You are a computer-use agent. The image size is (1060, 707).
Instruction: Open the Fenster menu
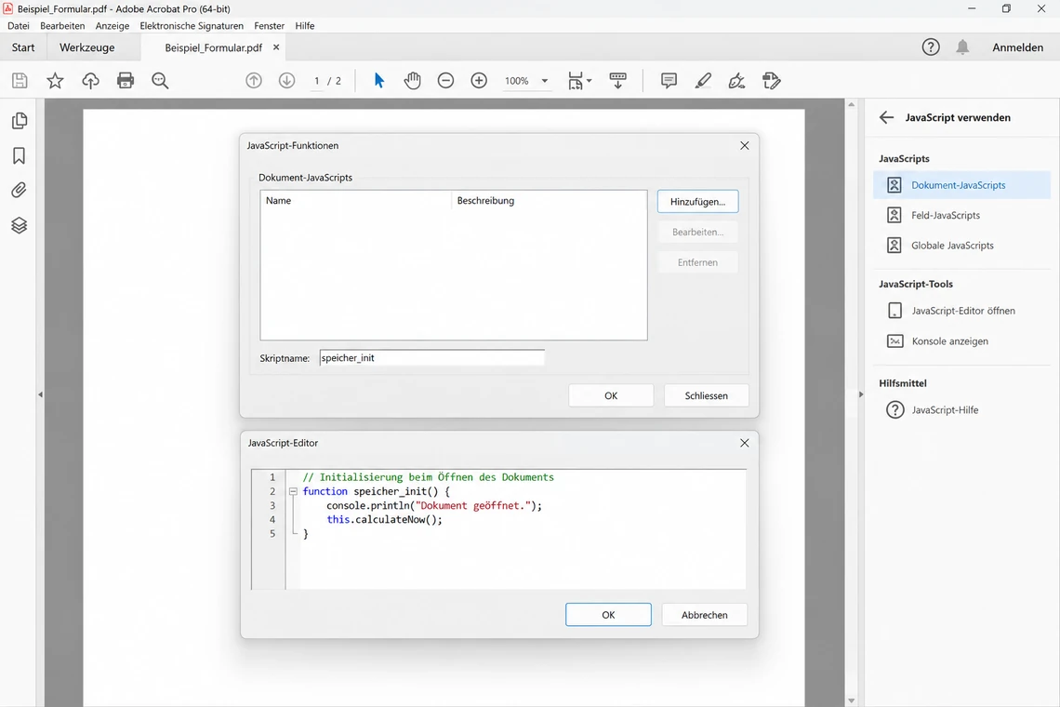[269, 26]
